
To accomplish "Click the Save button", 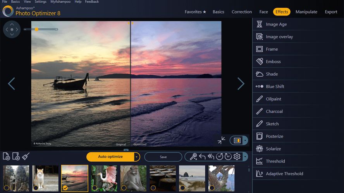I will click(x=163, y=157).
